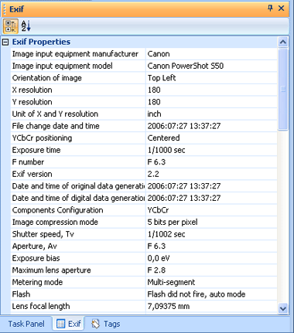Click the vertical scrollbar thumb

click(283, 89)
